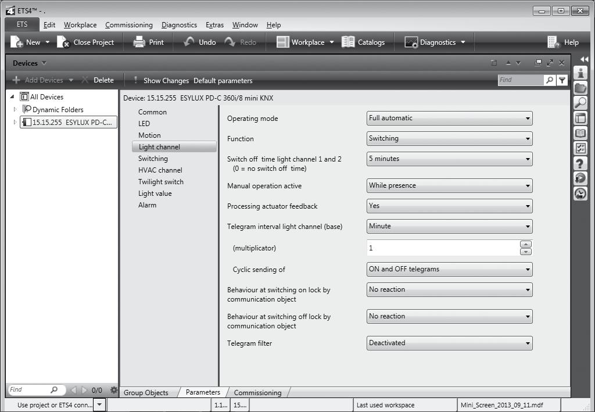Screen dimensions: 595x412
Task: Select the Common parameter page
Action: click(x=152, y=112)
